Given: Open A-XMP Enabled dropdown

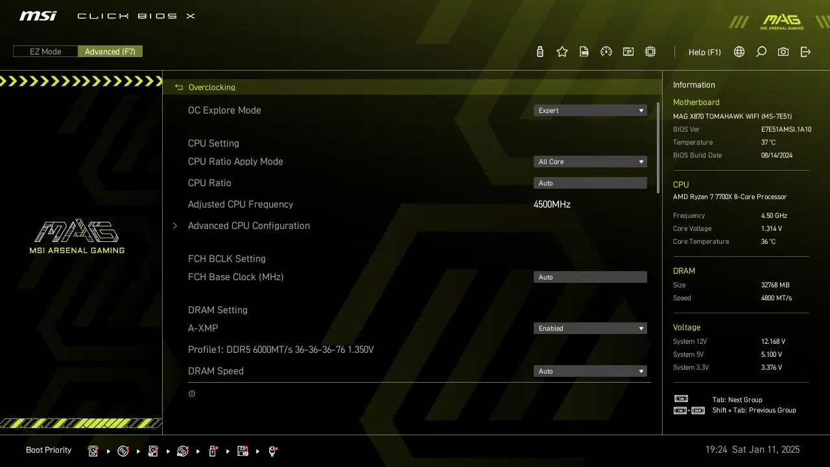Looking at the screenshot, I should pyautogui.click(x=590, y=328).
